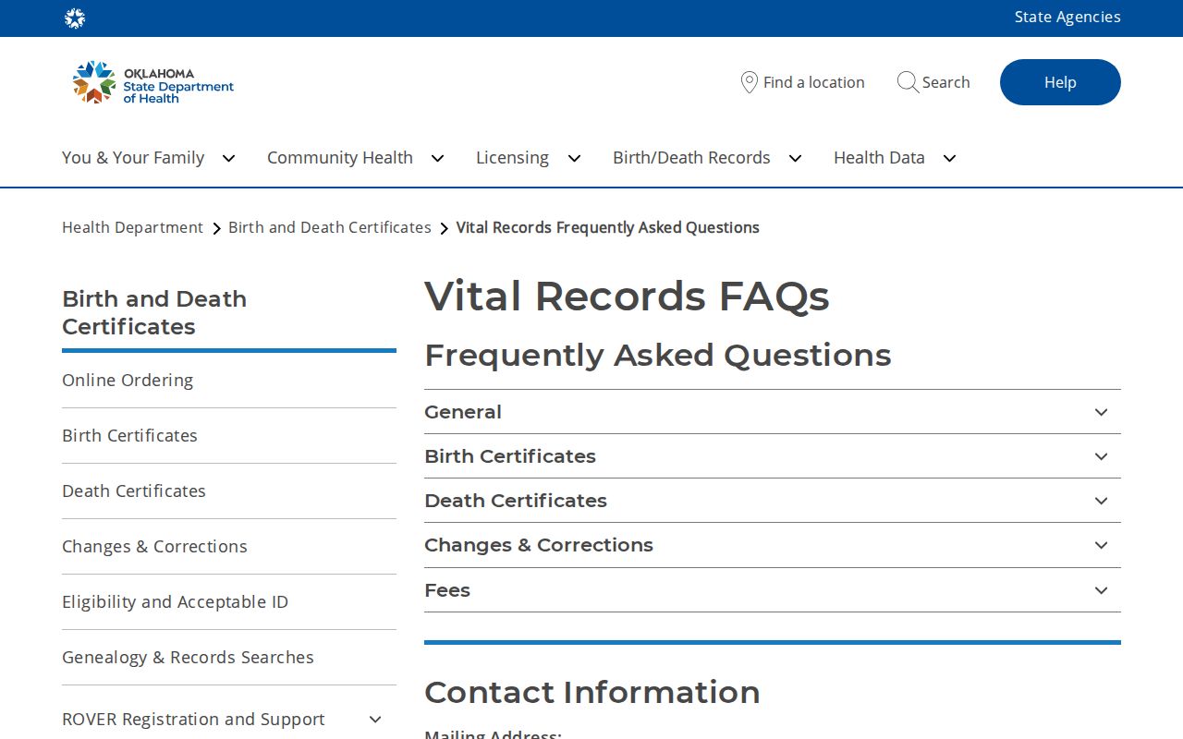Expand ROVER Registration and Support submenu chevron
Viewport: 1183px width, 739px height.
pos(375,719)
